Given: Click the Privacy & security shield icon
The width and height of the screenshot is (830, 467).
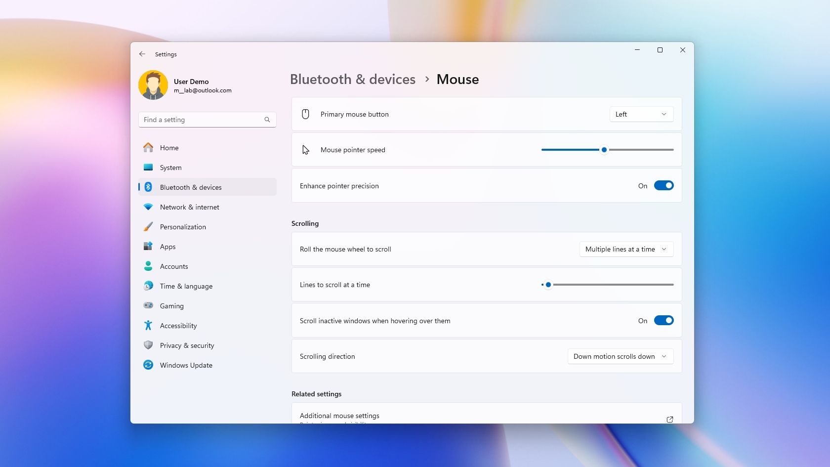Looking at the screenshot, I should pyautogui.click(x=148, y=345).
